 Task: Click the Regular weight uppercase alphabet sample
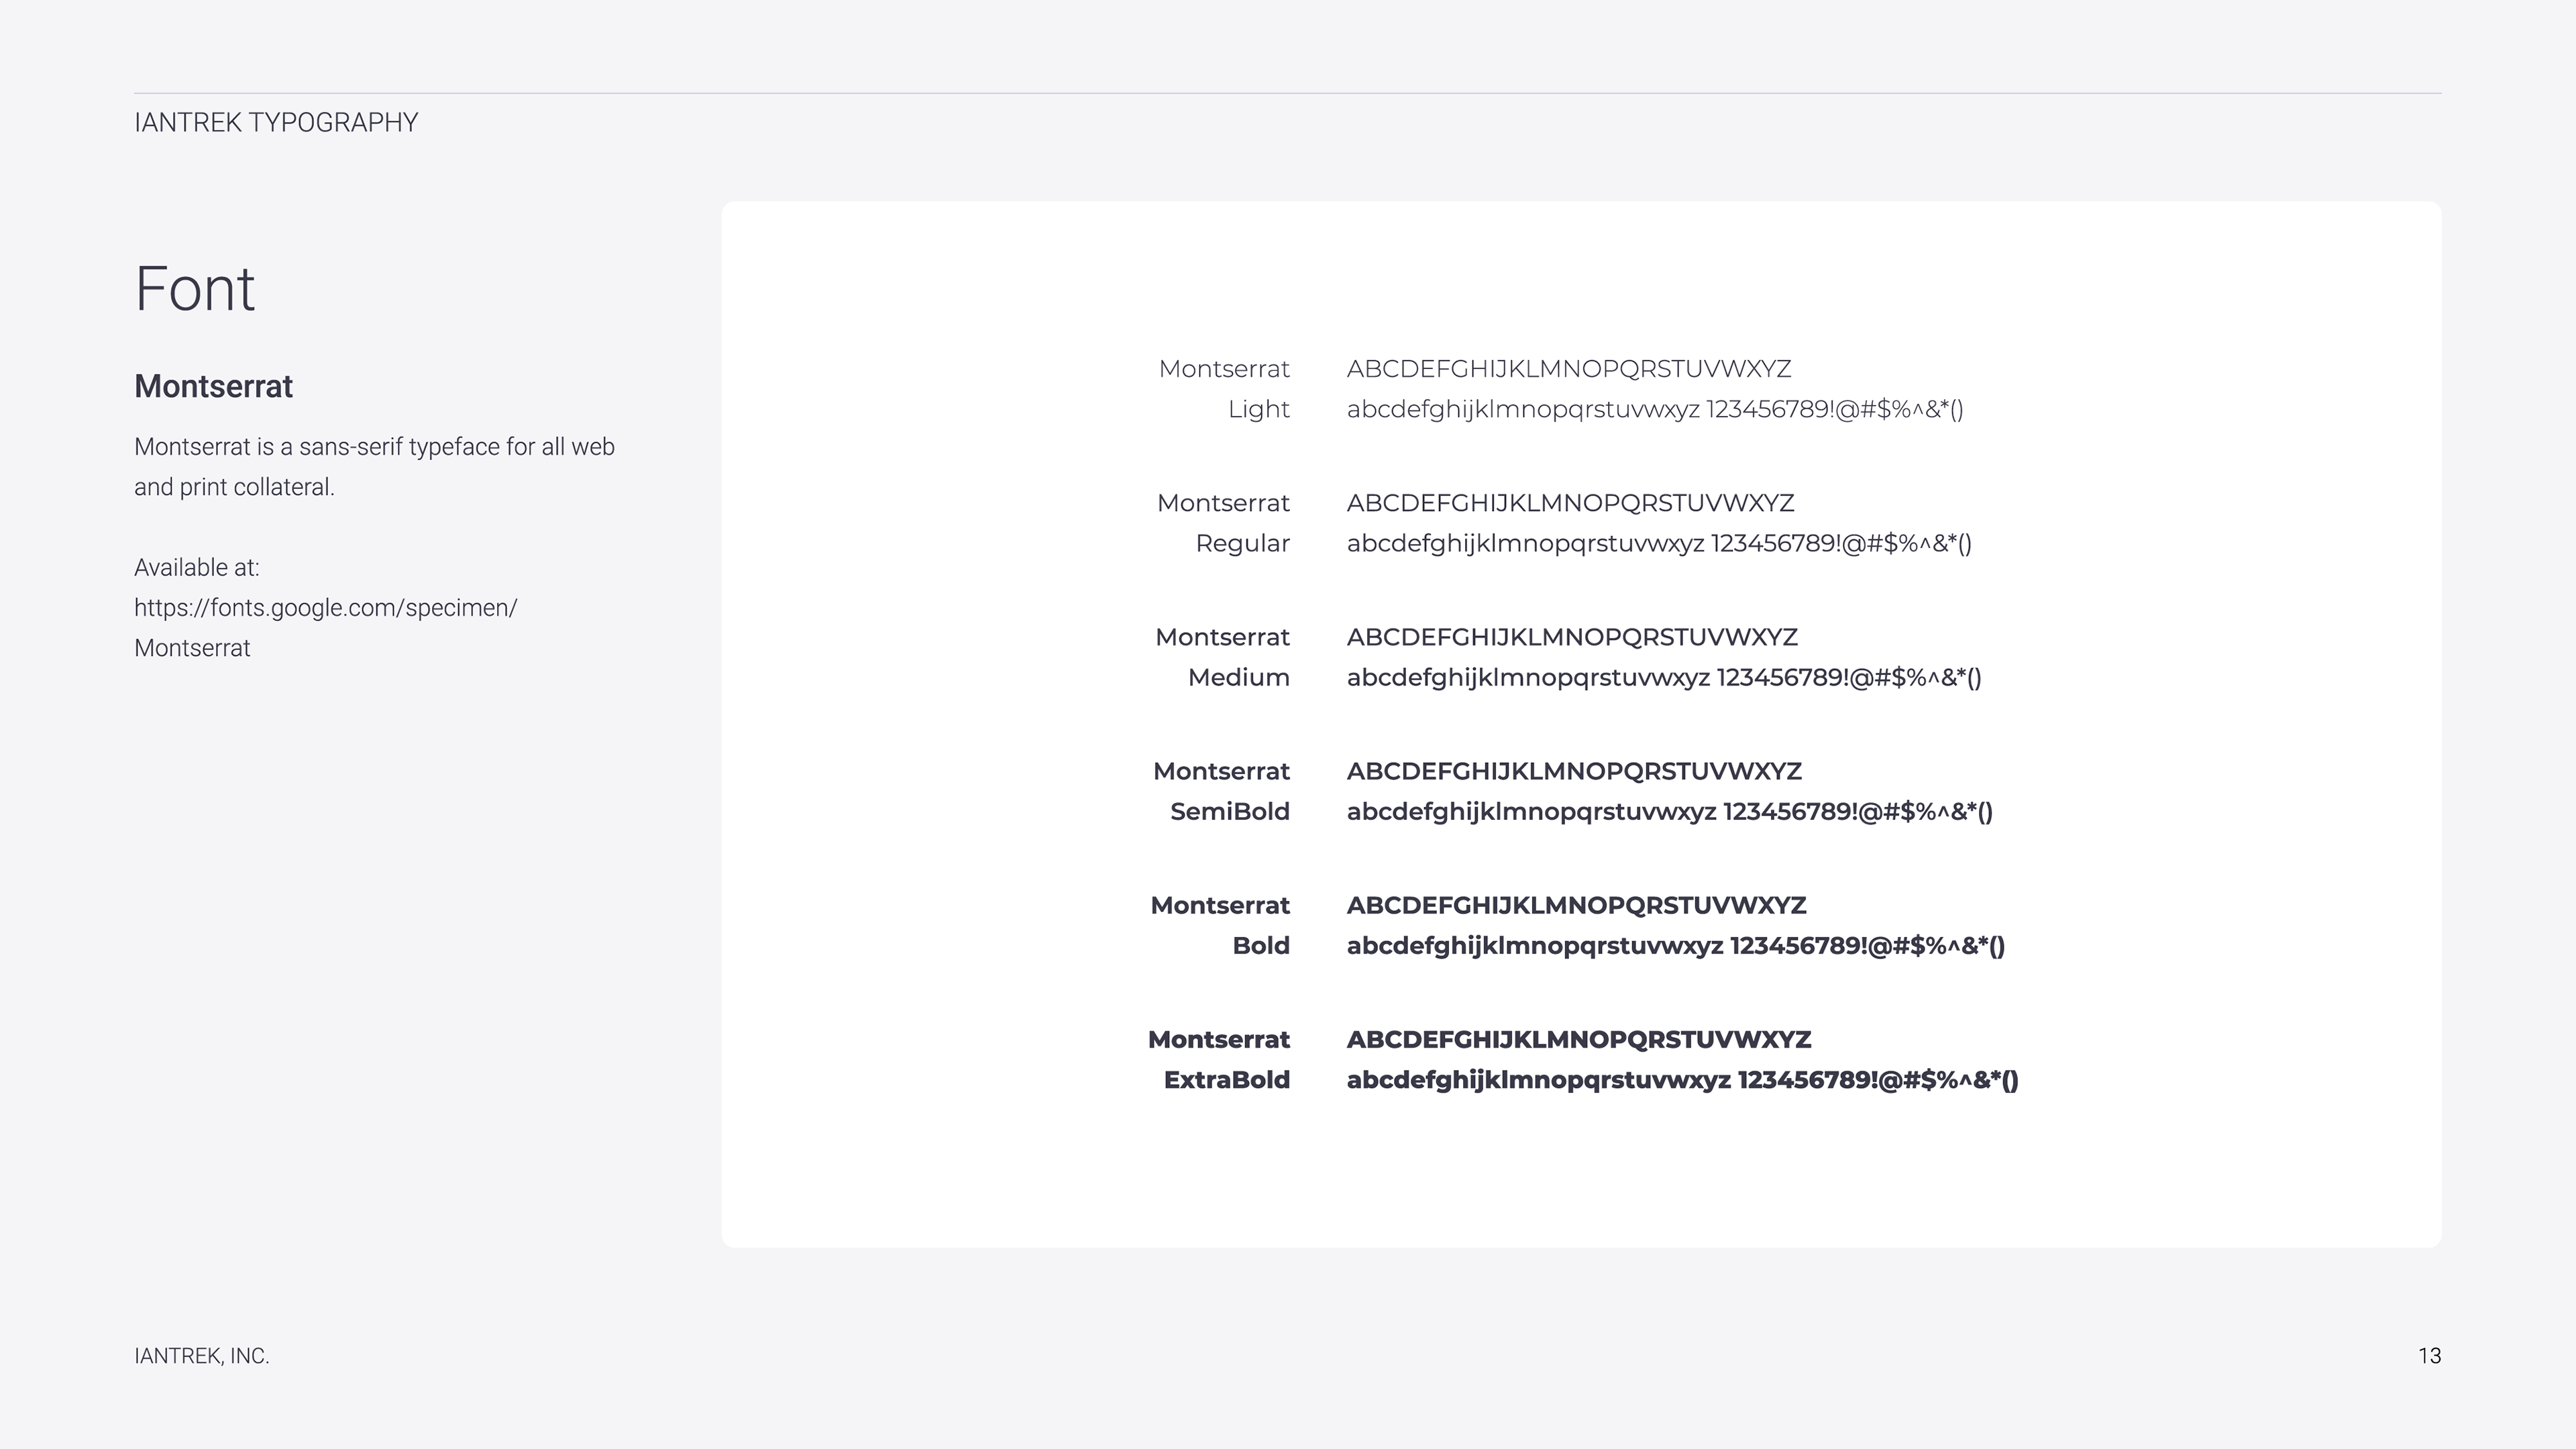coord(1571,503)
